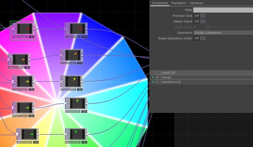Click the arrow icon beside ramp1 input
253x147 pixels.
click(x=153, y=77)
